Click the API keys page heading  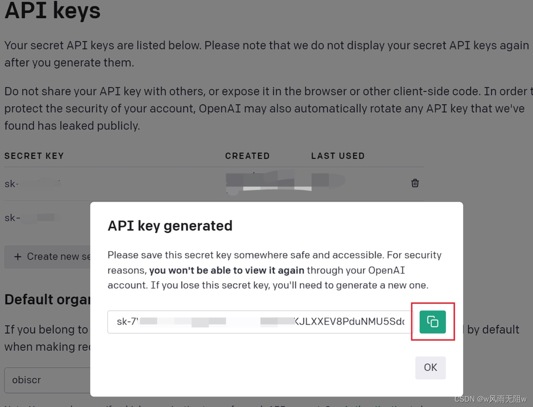coord(52,11)
